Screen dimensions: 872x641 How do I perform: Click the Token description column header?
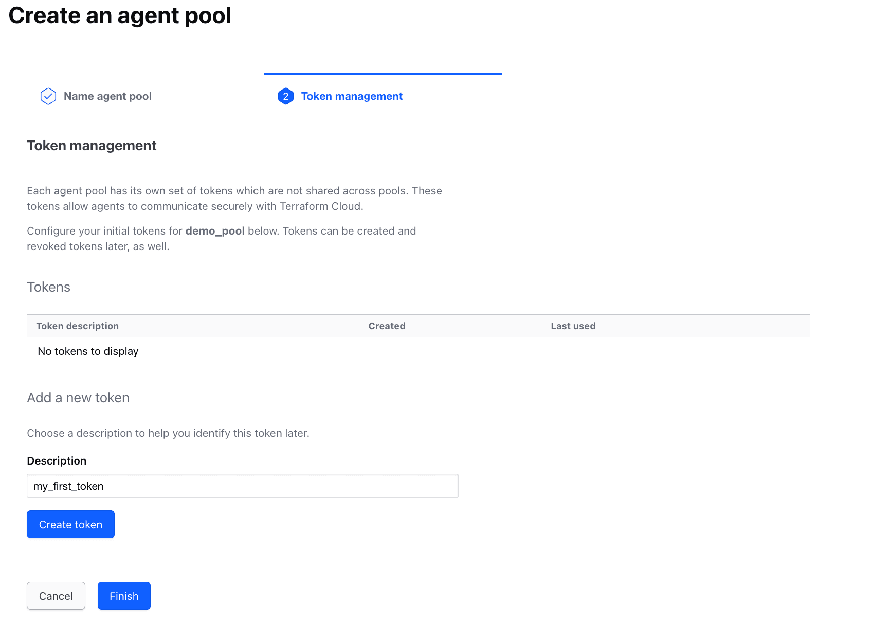pyautogui.click(x=77, y=326)
